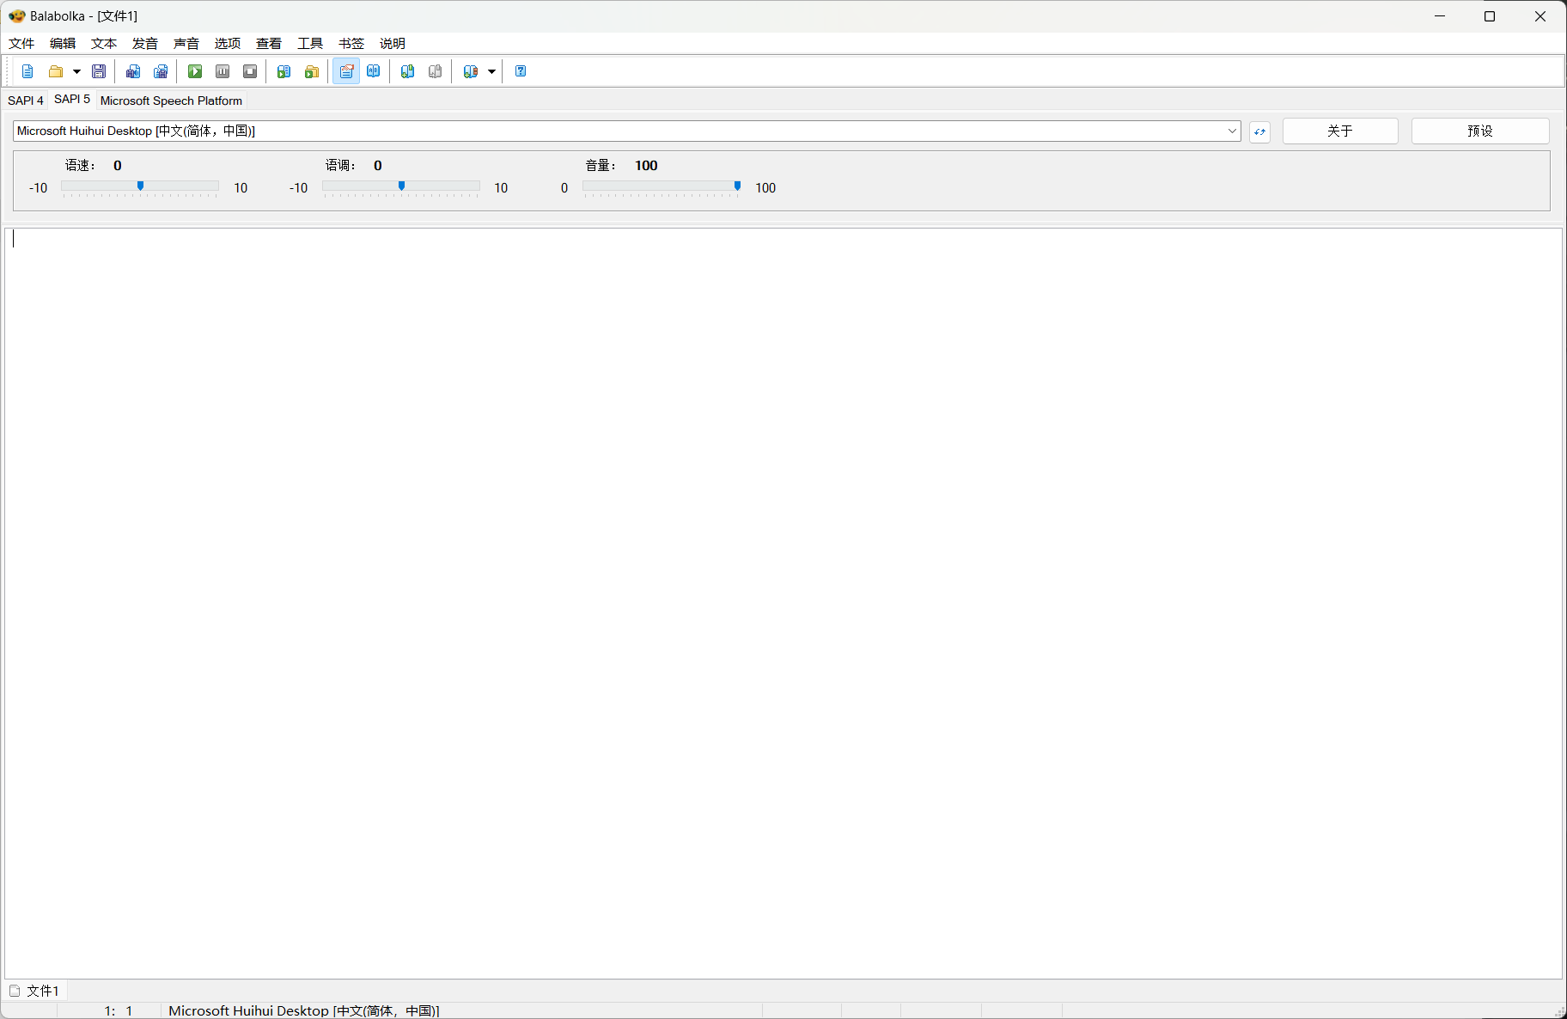1567x1019 pixels.
Task: Click the bookmarks list book icon
Action: (x=470, y=71)
